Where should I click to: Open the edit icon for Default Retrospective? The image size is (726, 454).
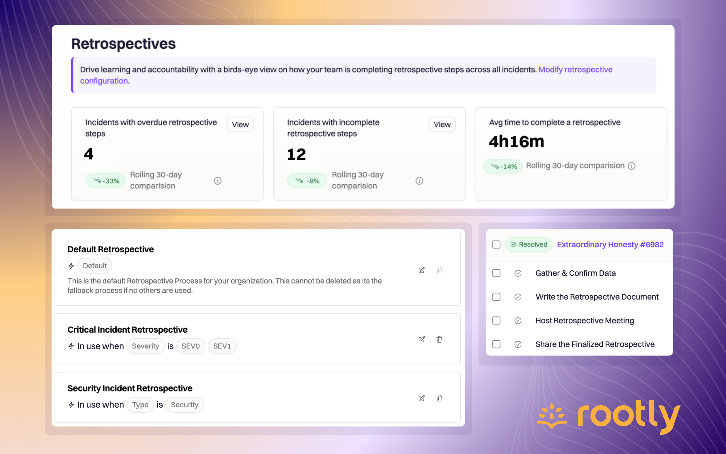click(x=422, y=270)
